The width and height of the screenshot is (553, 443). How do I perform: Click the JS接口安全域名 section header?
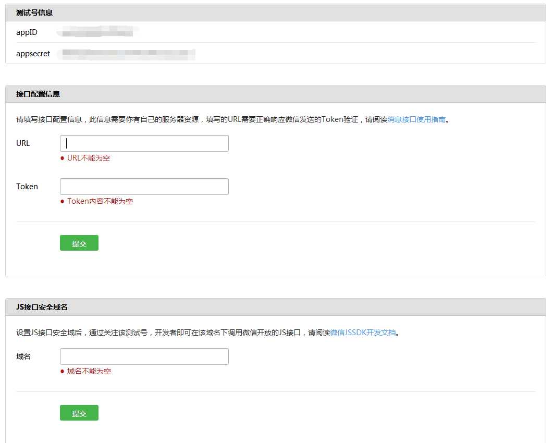point(42,307)
